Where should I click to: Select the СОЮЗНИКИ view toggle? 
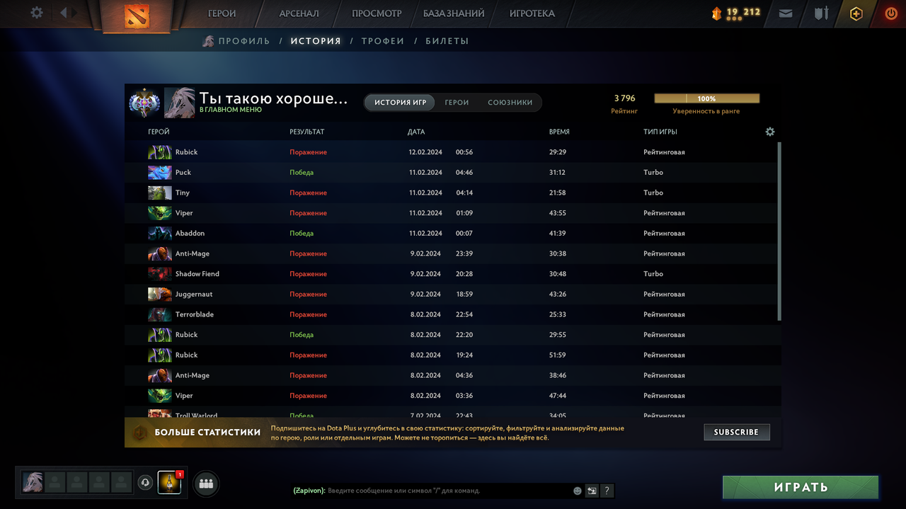point(510,103)
